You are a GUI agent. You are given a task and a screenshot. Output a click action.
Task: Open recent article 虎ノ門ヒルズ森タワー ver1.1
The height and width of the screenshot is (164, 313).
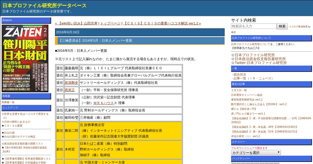[x=248, y=114]
